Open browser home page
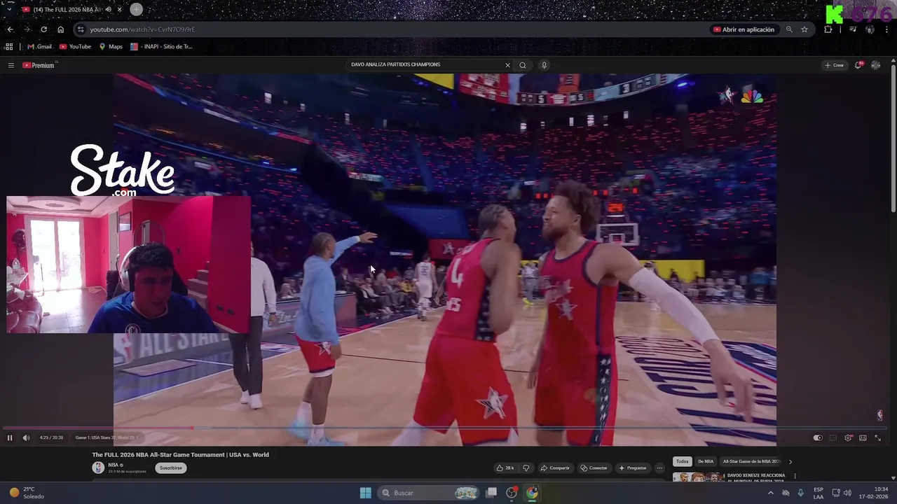 61,29
